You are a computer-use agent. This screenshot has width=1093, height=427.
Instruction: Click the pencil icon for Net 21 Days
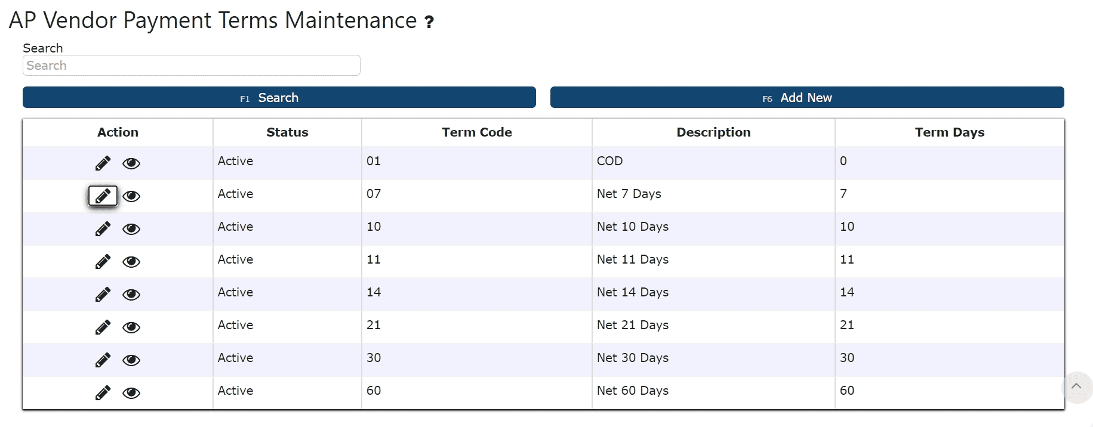click(x=103, y=327)
